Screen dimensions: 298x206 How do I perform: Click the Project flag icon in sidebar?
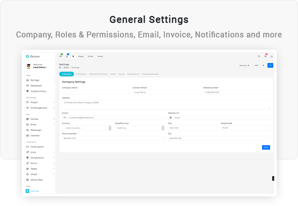28,102
